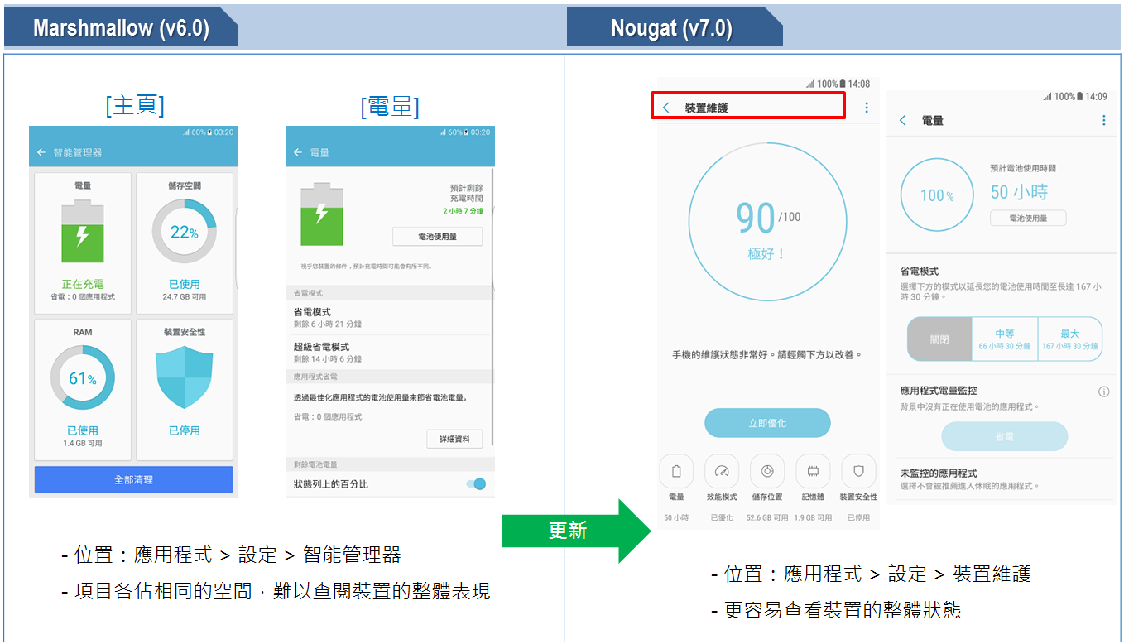This screenshot has height=644, width=1124.
Task: Toggle 狀態列上的百分比 switch
Action: pyautogui.click(x=476, y=484)
